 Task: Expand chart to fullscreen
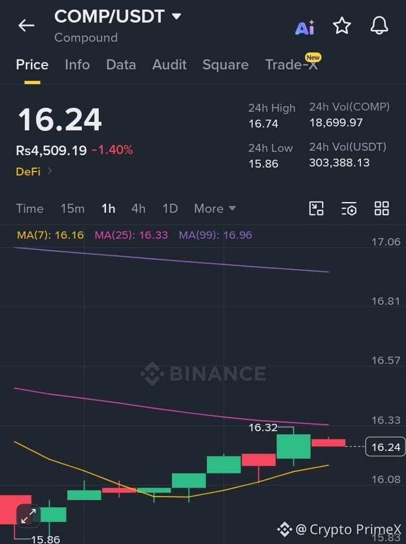tap(28, 516)
